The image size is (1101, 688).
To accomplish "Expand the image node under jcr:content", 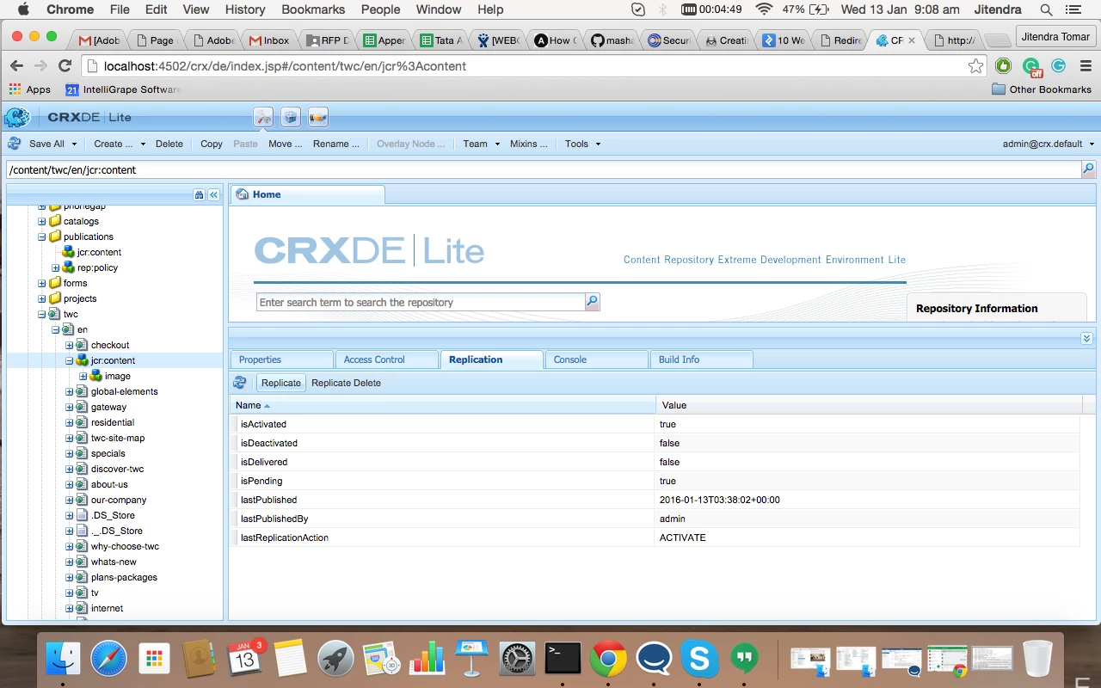I will 83,376.
